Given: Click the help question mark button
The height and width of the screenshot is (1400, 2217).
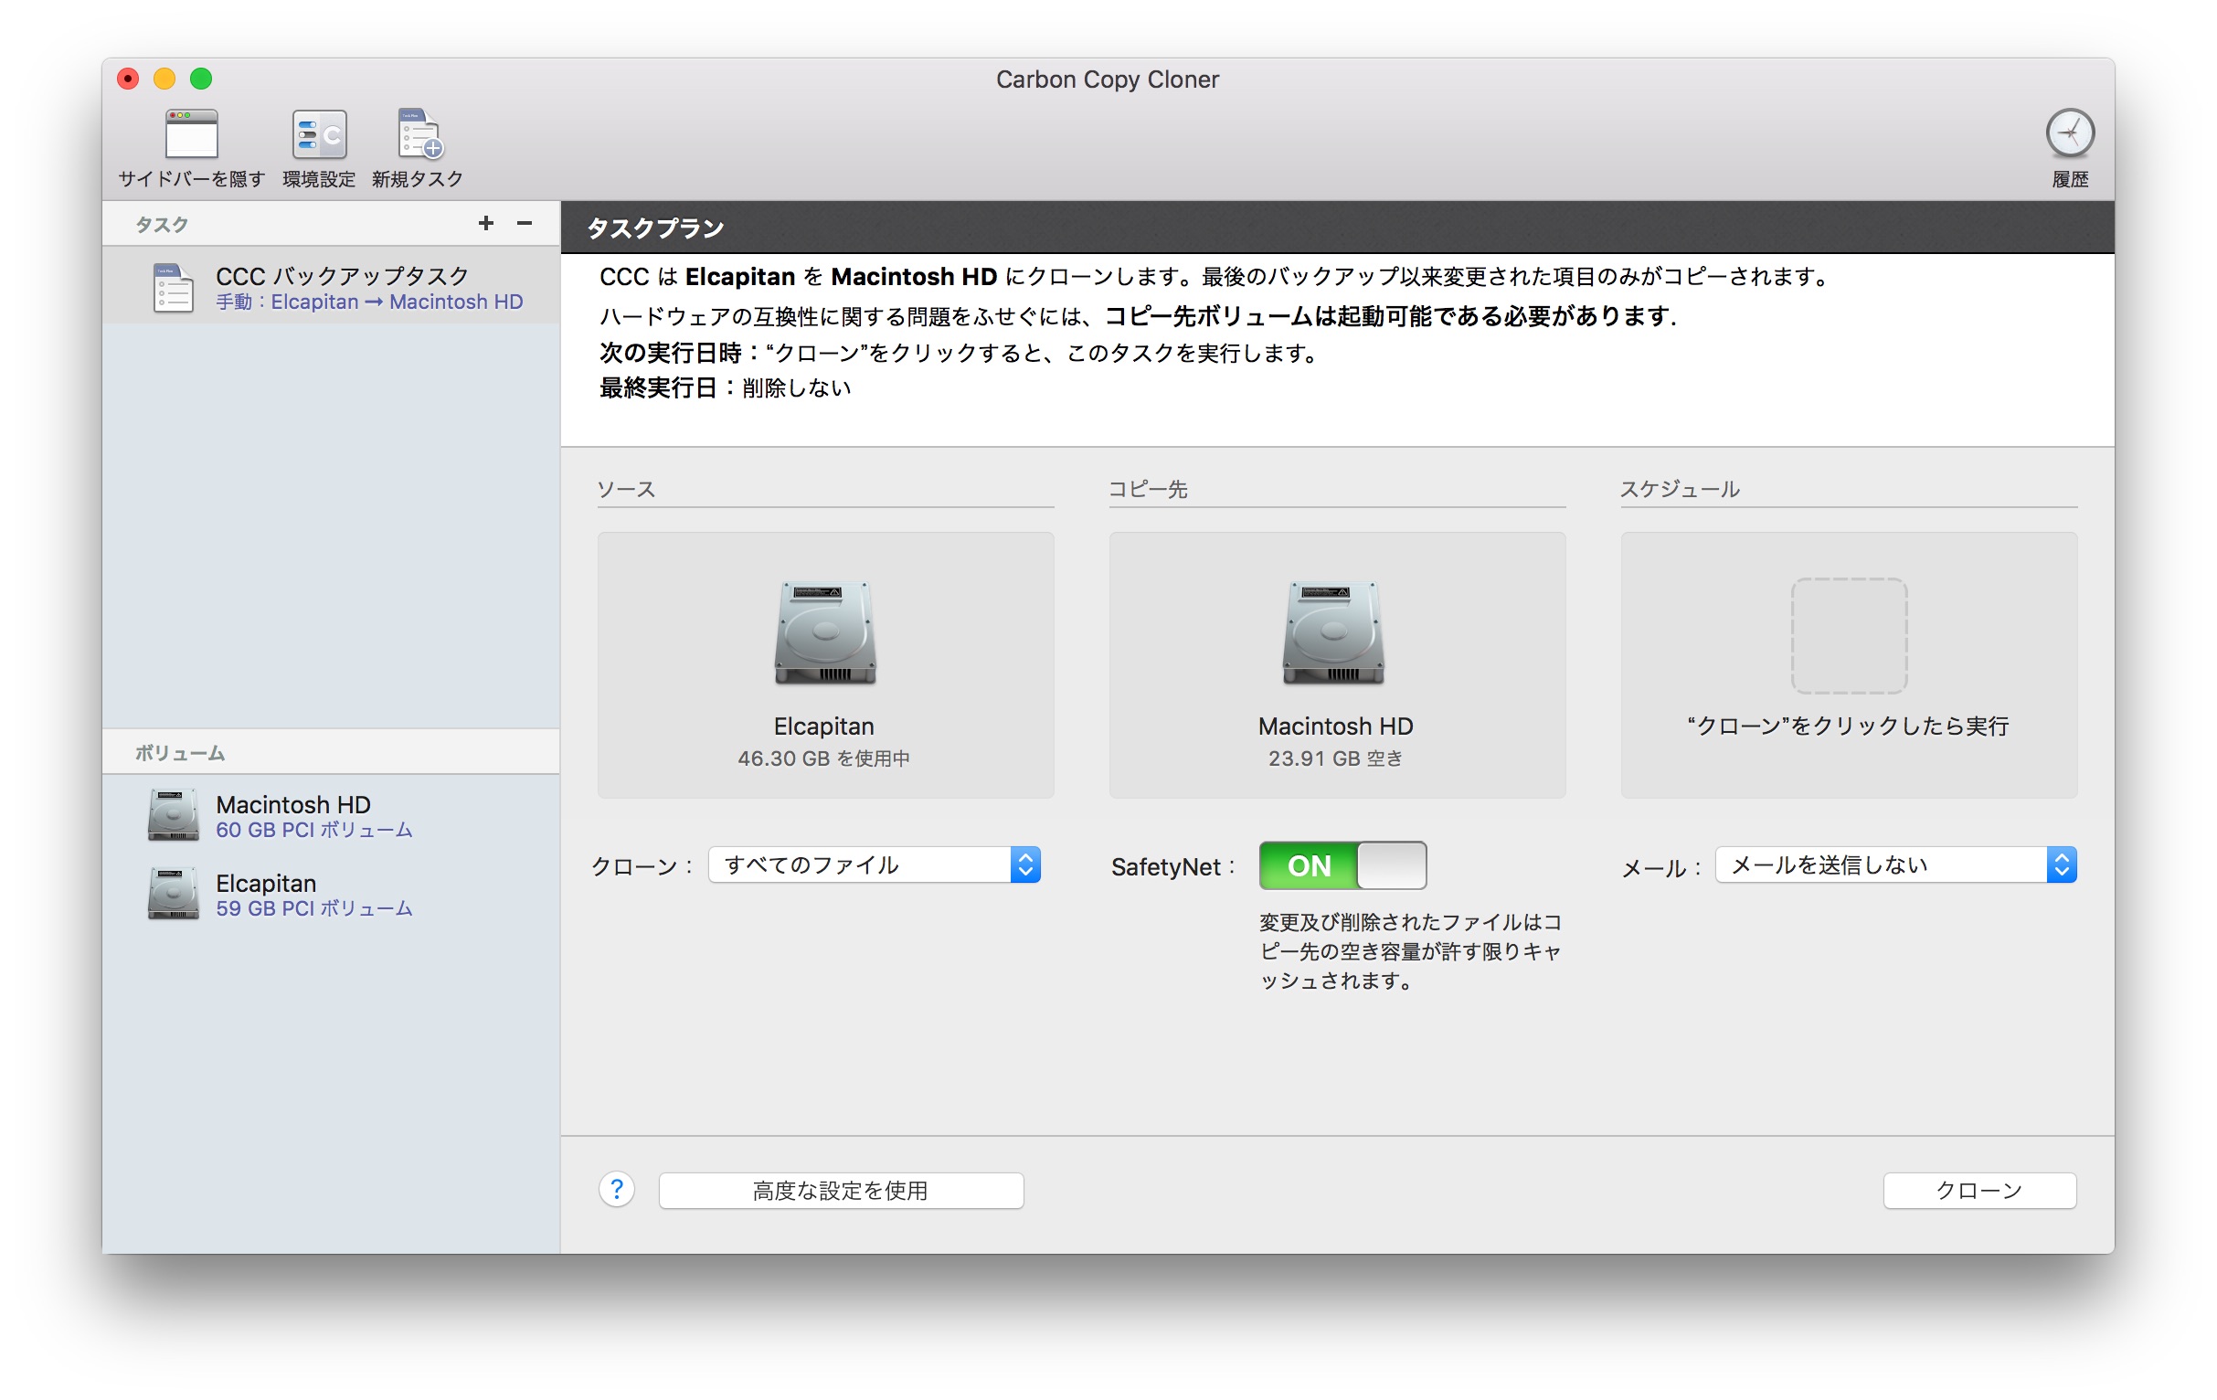Looking at the screenshot, I should 616,1189.
